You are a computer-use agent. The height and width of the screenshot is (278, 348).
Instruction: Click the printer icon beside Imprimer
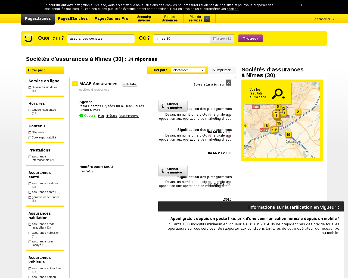point(213,70)
